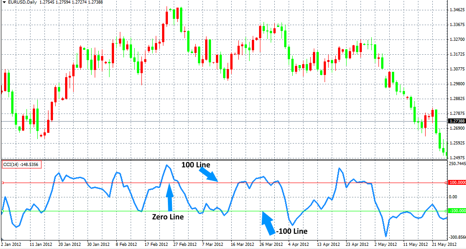Screen dimensions: 466x249
Task: Select the '100 Line' text annotation
Action: [195, 165]
